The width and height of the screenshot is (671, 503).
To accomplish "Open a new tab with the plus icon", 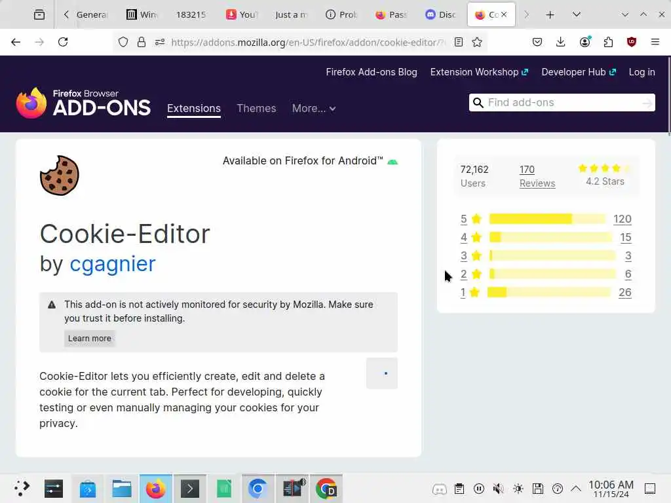I will 550,15.
